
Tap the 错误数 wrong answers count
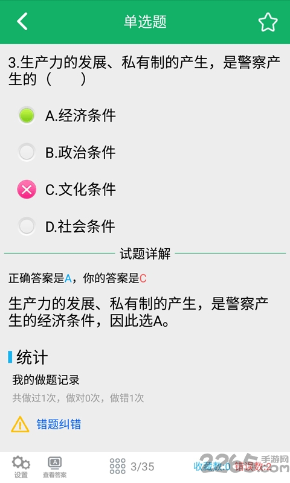[x=253, y=466]
